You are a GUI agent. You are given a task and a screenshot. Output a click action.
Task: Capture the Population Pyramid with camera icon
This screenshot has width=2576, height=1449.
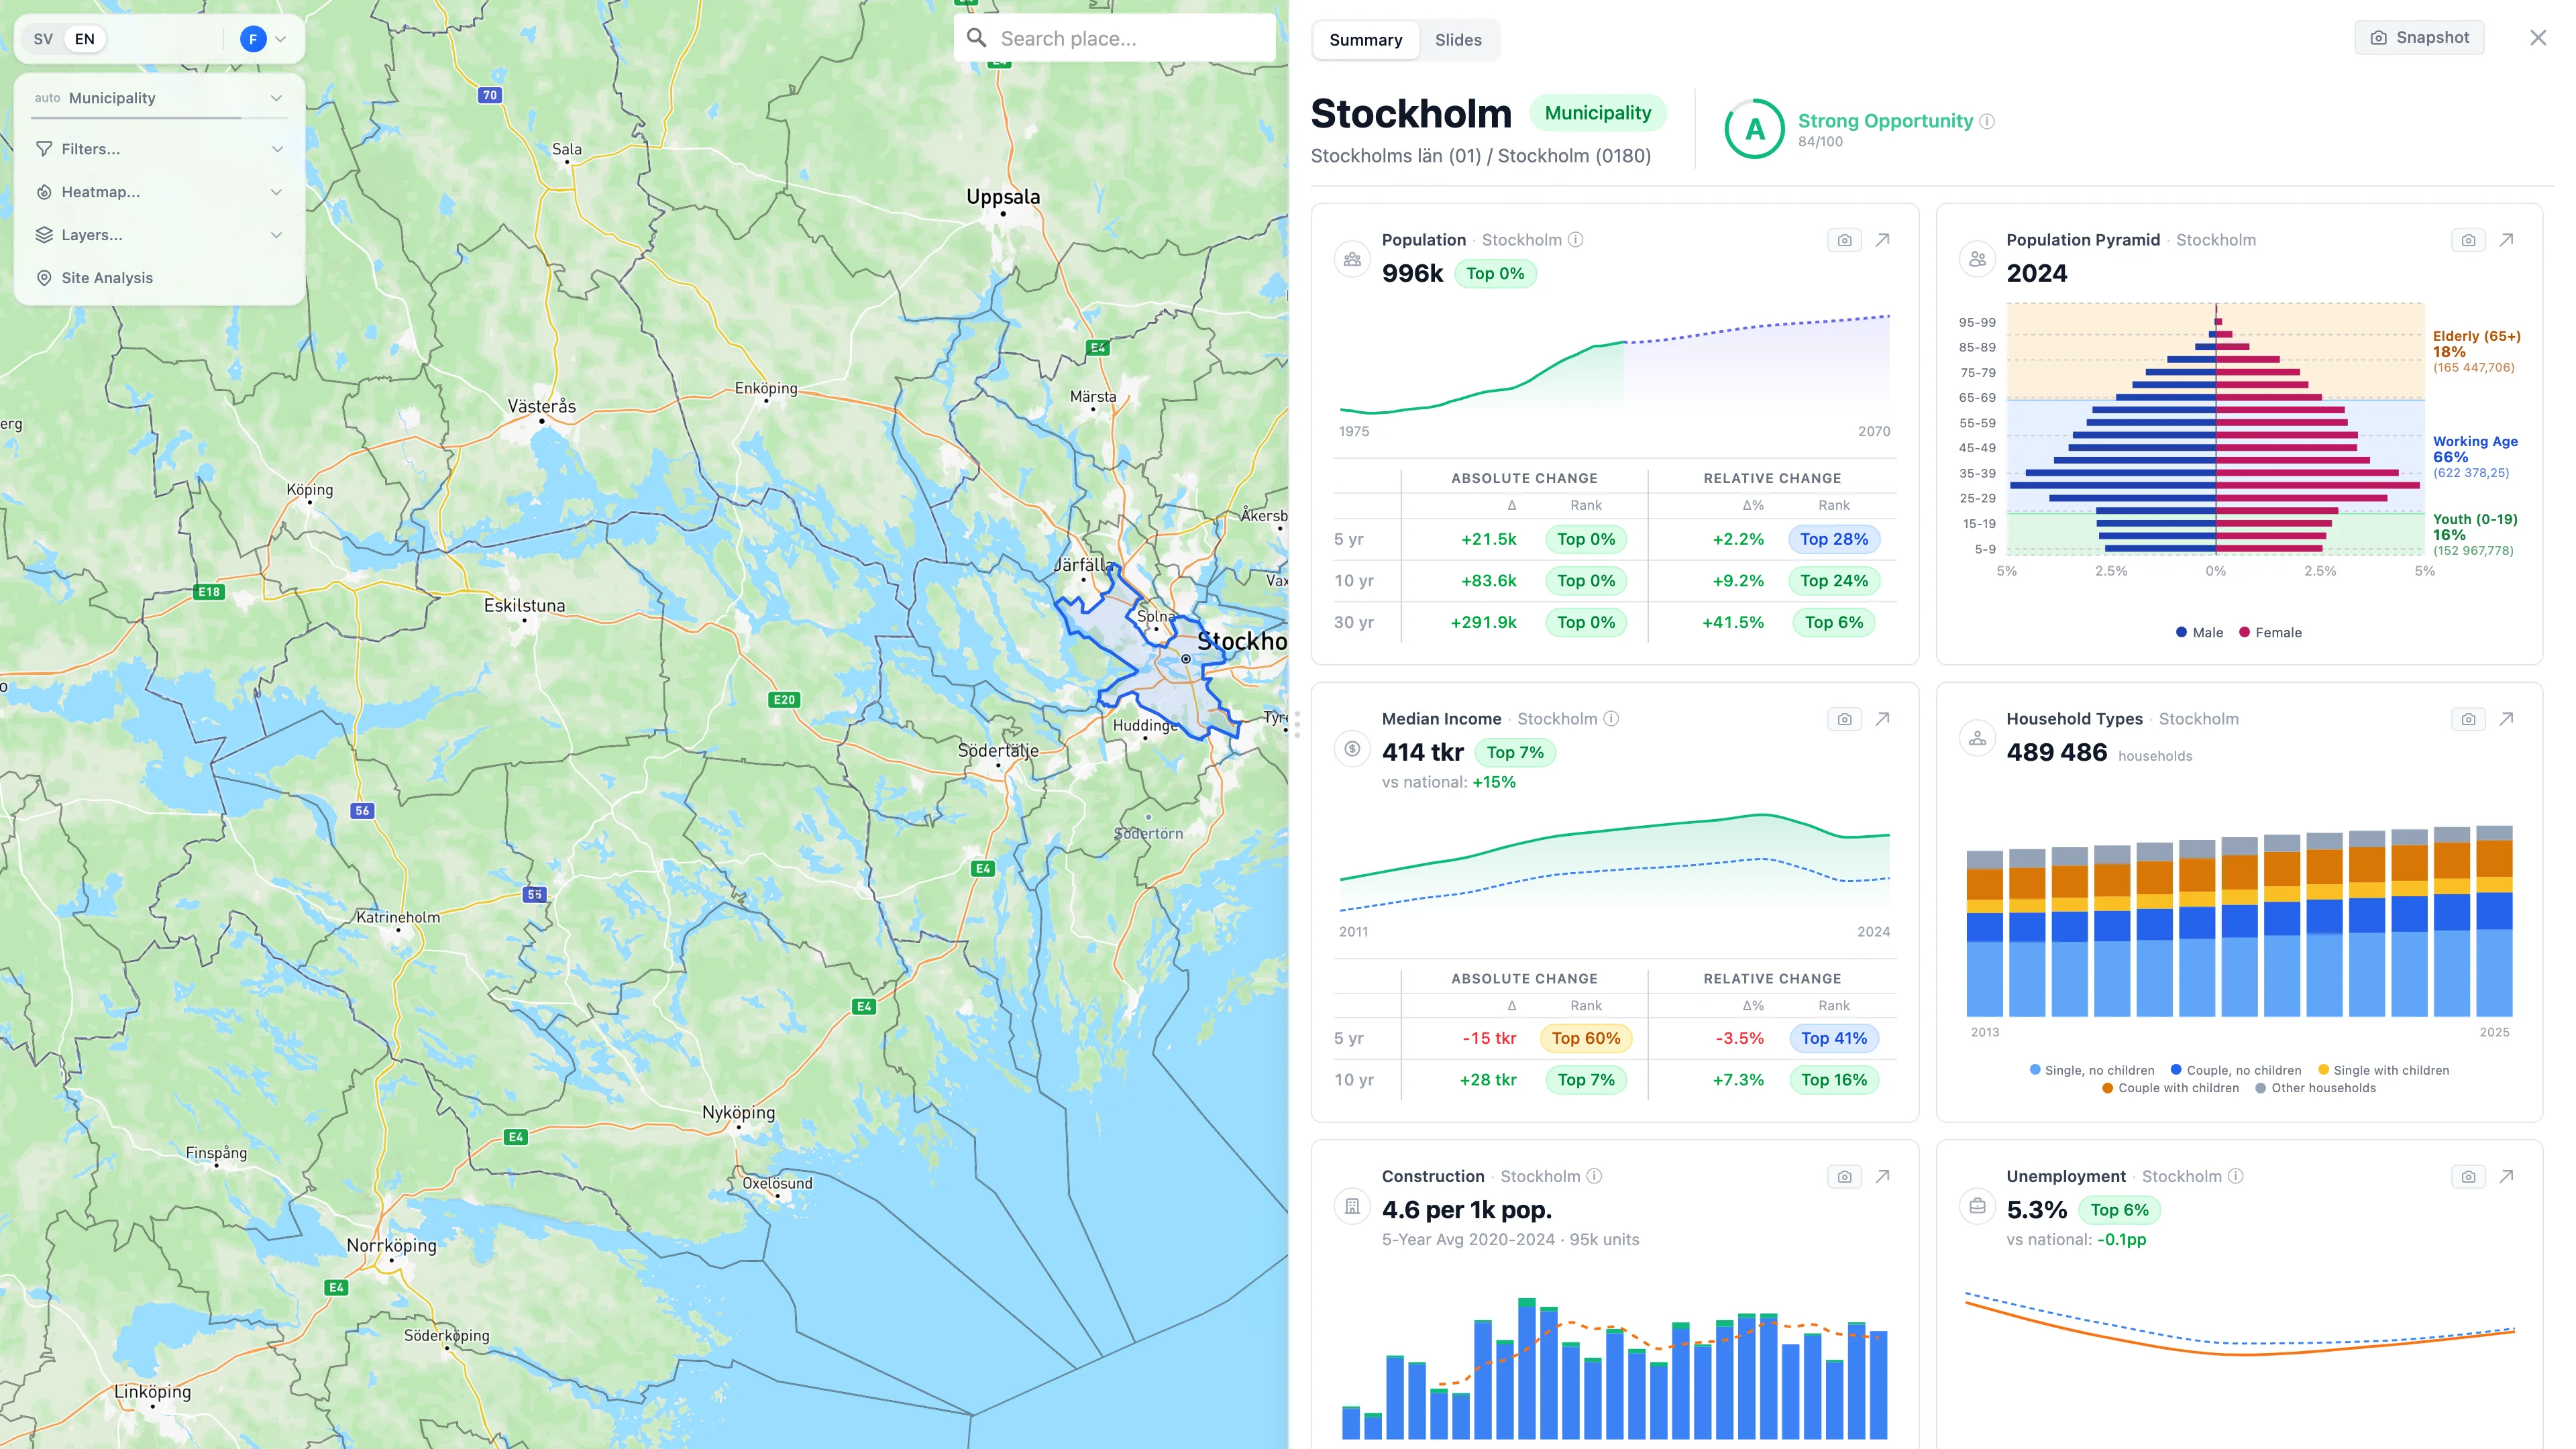(x=2468, y=240)
